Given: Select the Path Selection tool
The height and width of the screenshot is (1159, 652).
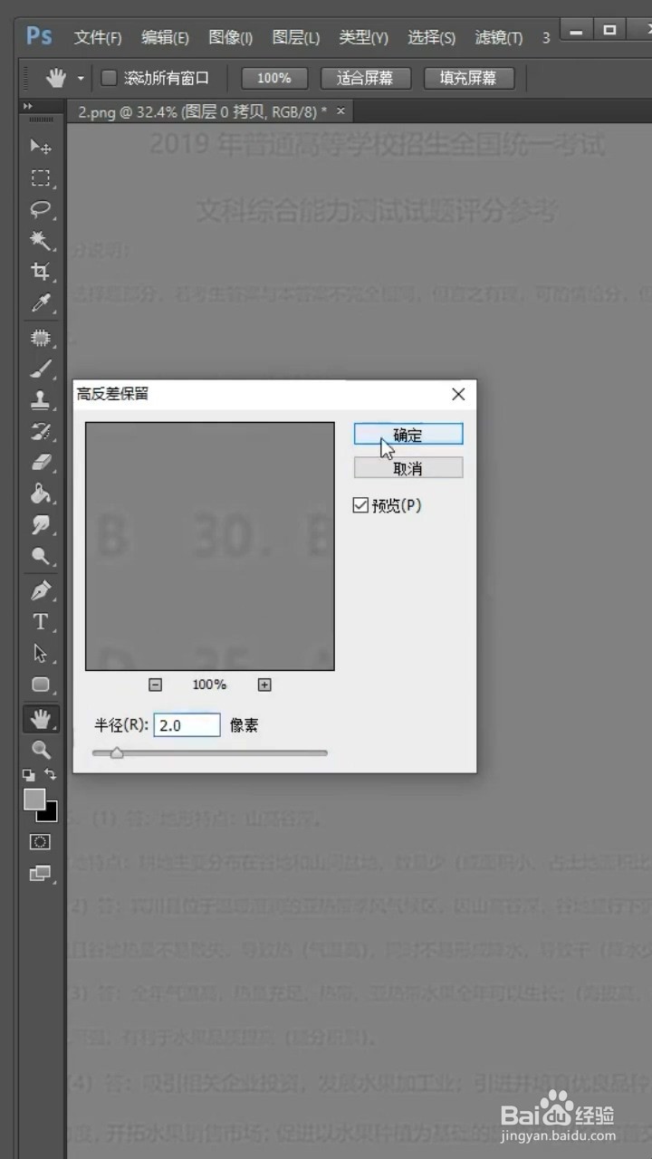Looking at the screenshot, I should (40, 653).
